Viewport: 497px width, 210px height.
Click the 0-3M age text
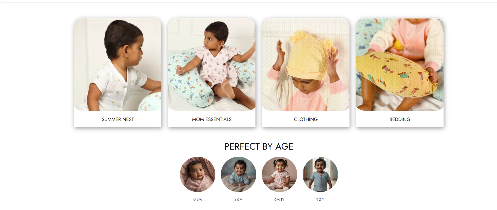[198, 199]
